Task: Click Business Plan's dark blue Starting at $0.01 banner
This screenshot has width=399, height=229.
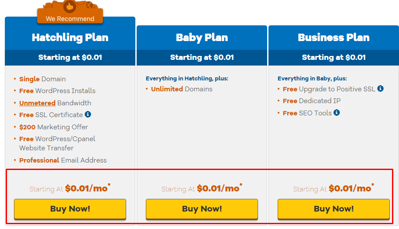Action: 334,58
